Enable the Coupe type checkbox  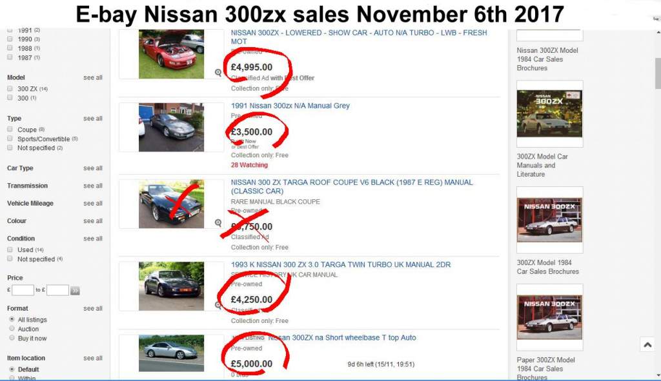(x=10, y=130)
